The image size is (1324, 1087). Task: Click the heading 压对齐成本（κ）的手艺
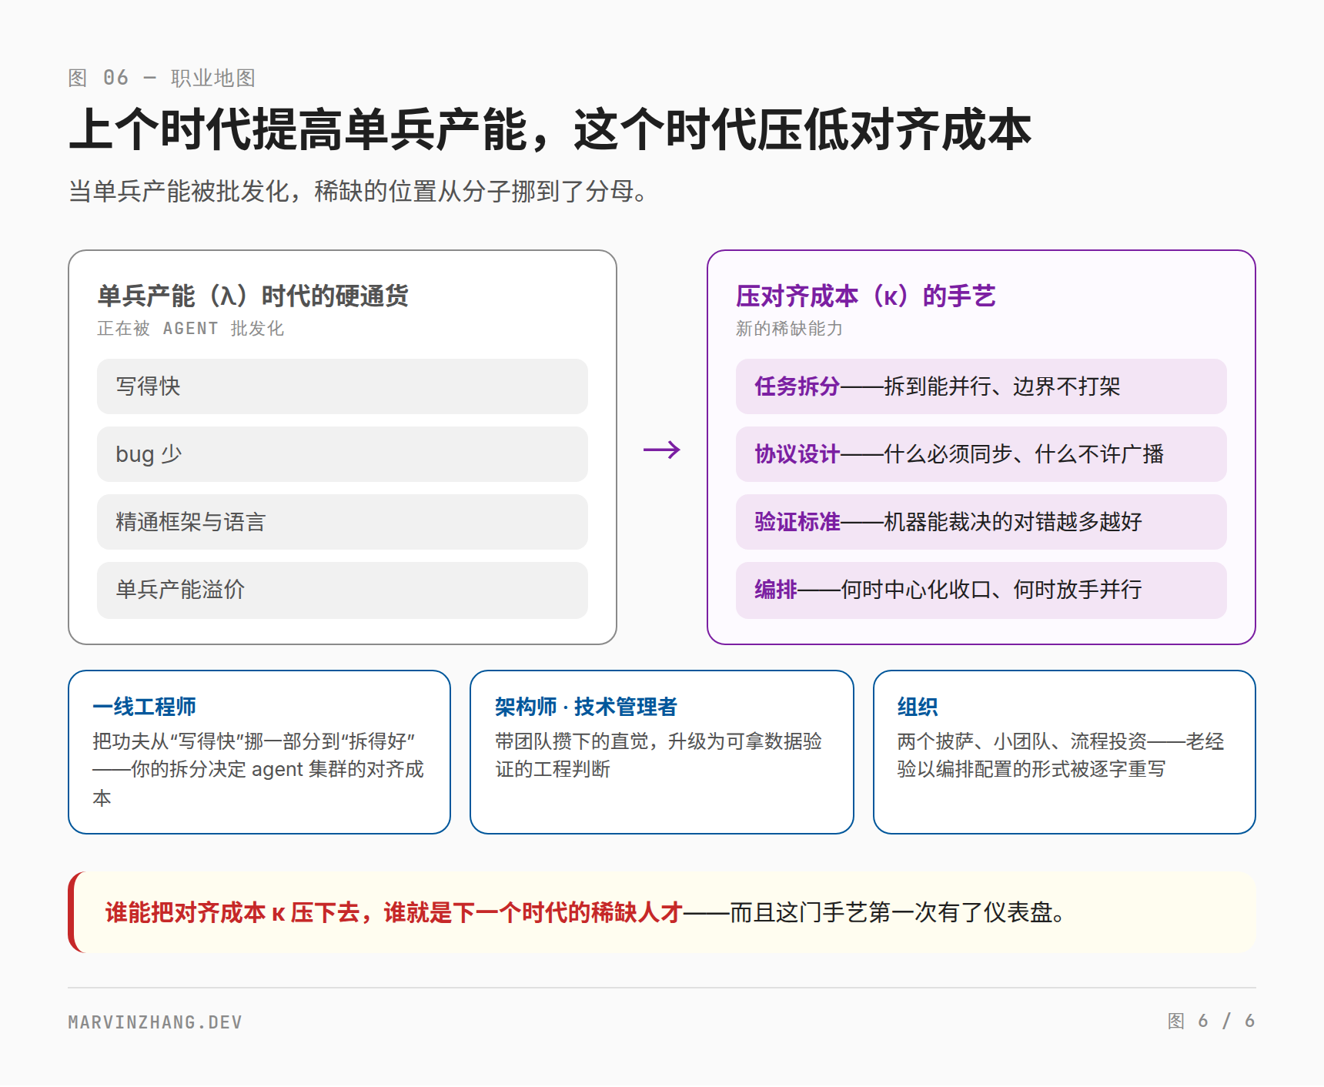pos(866,296)
